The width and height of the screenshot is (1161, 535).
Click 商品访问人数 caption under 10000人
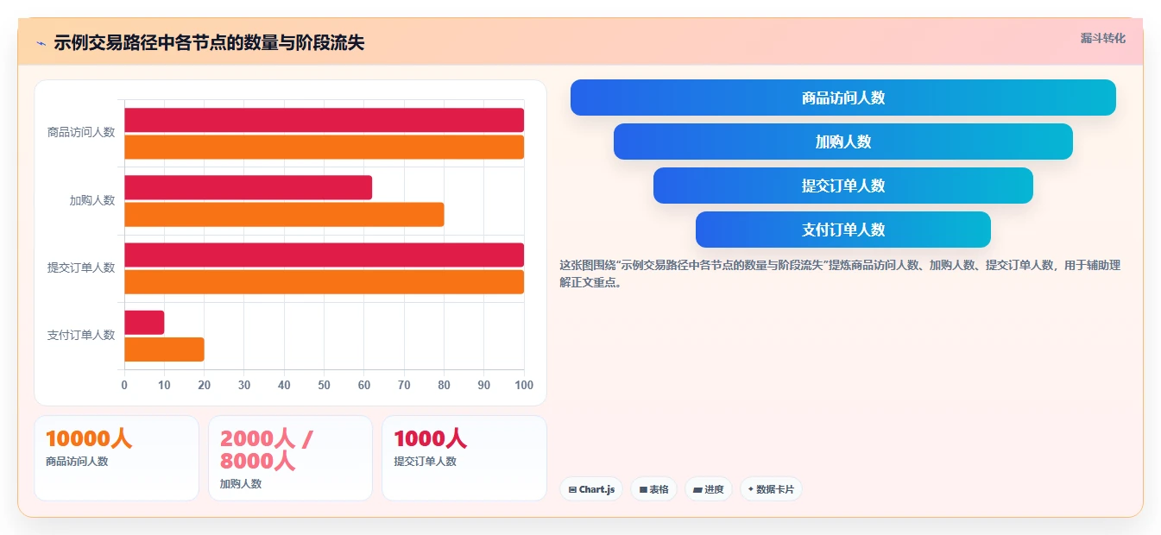pos(77,462)
